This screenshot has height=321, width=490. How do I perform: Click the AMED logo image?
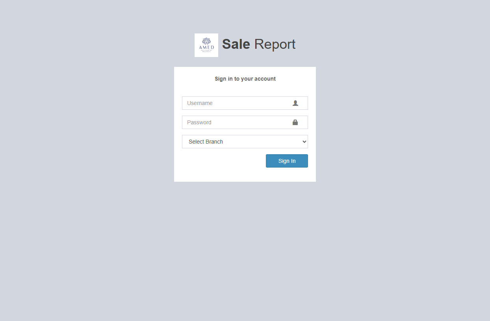tap(206, 45)
